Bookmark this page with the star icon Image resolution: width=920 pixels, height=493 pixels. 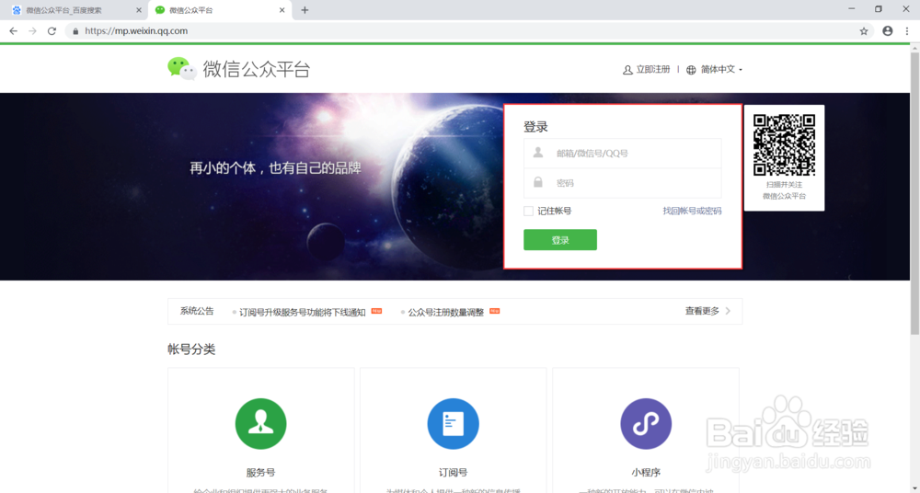864,31
